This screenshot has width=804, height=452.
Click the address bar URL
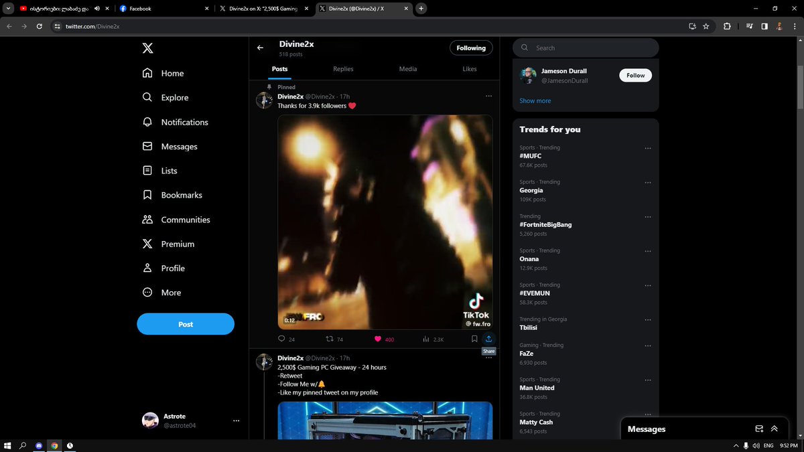coord(93,26)
